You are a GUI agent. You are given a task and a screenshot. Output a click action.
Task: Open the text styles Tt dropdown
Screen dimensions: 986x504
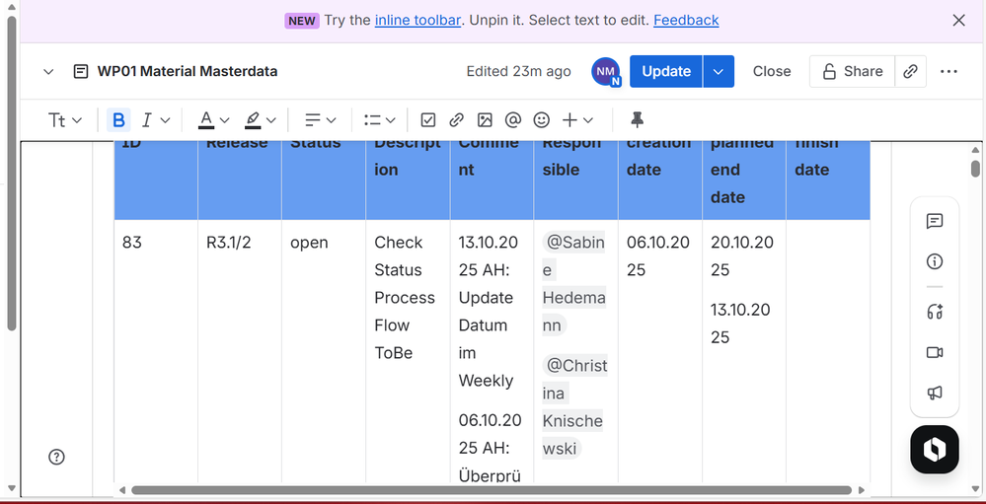(x=65, y=119)
